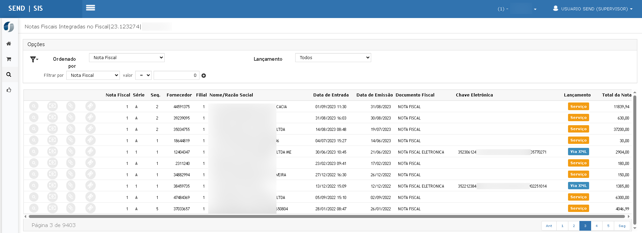This screenshot has width=642, height=233.
Task: Click the search magnifier sidebar icon
Action: click(9, 74)
